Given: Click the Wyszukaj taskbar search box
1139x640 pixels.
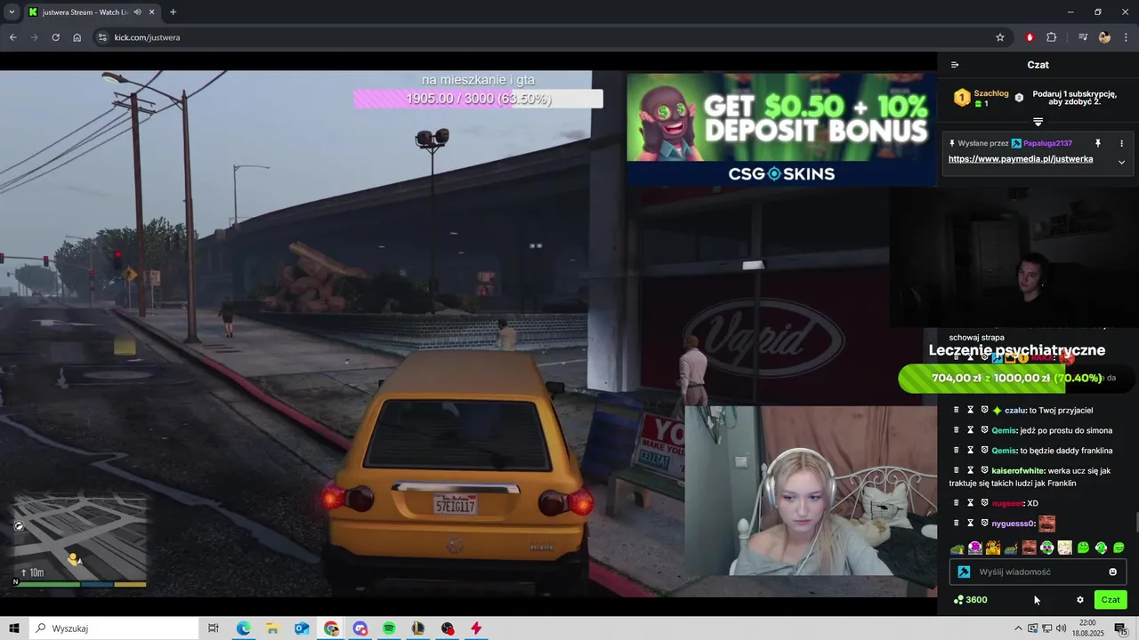Looking at the screenshot, I should [x=114, y=628].
